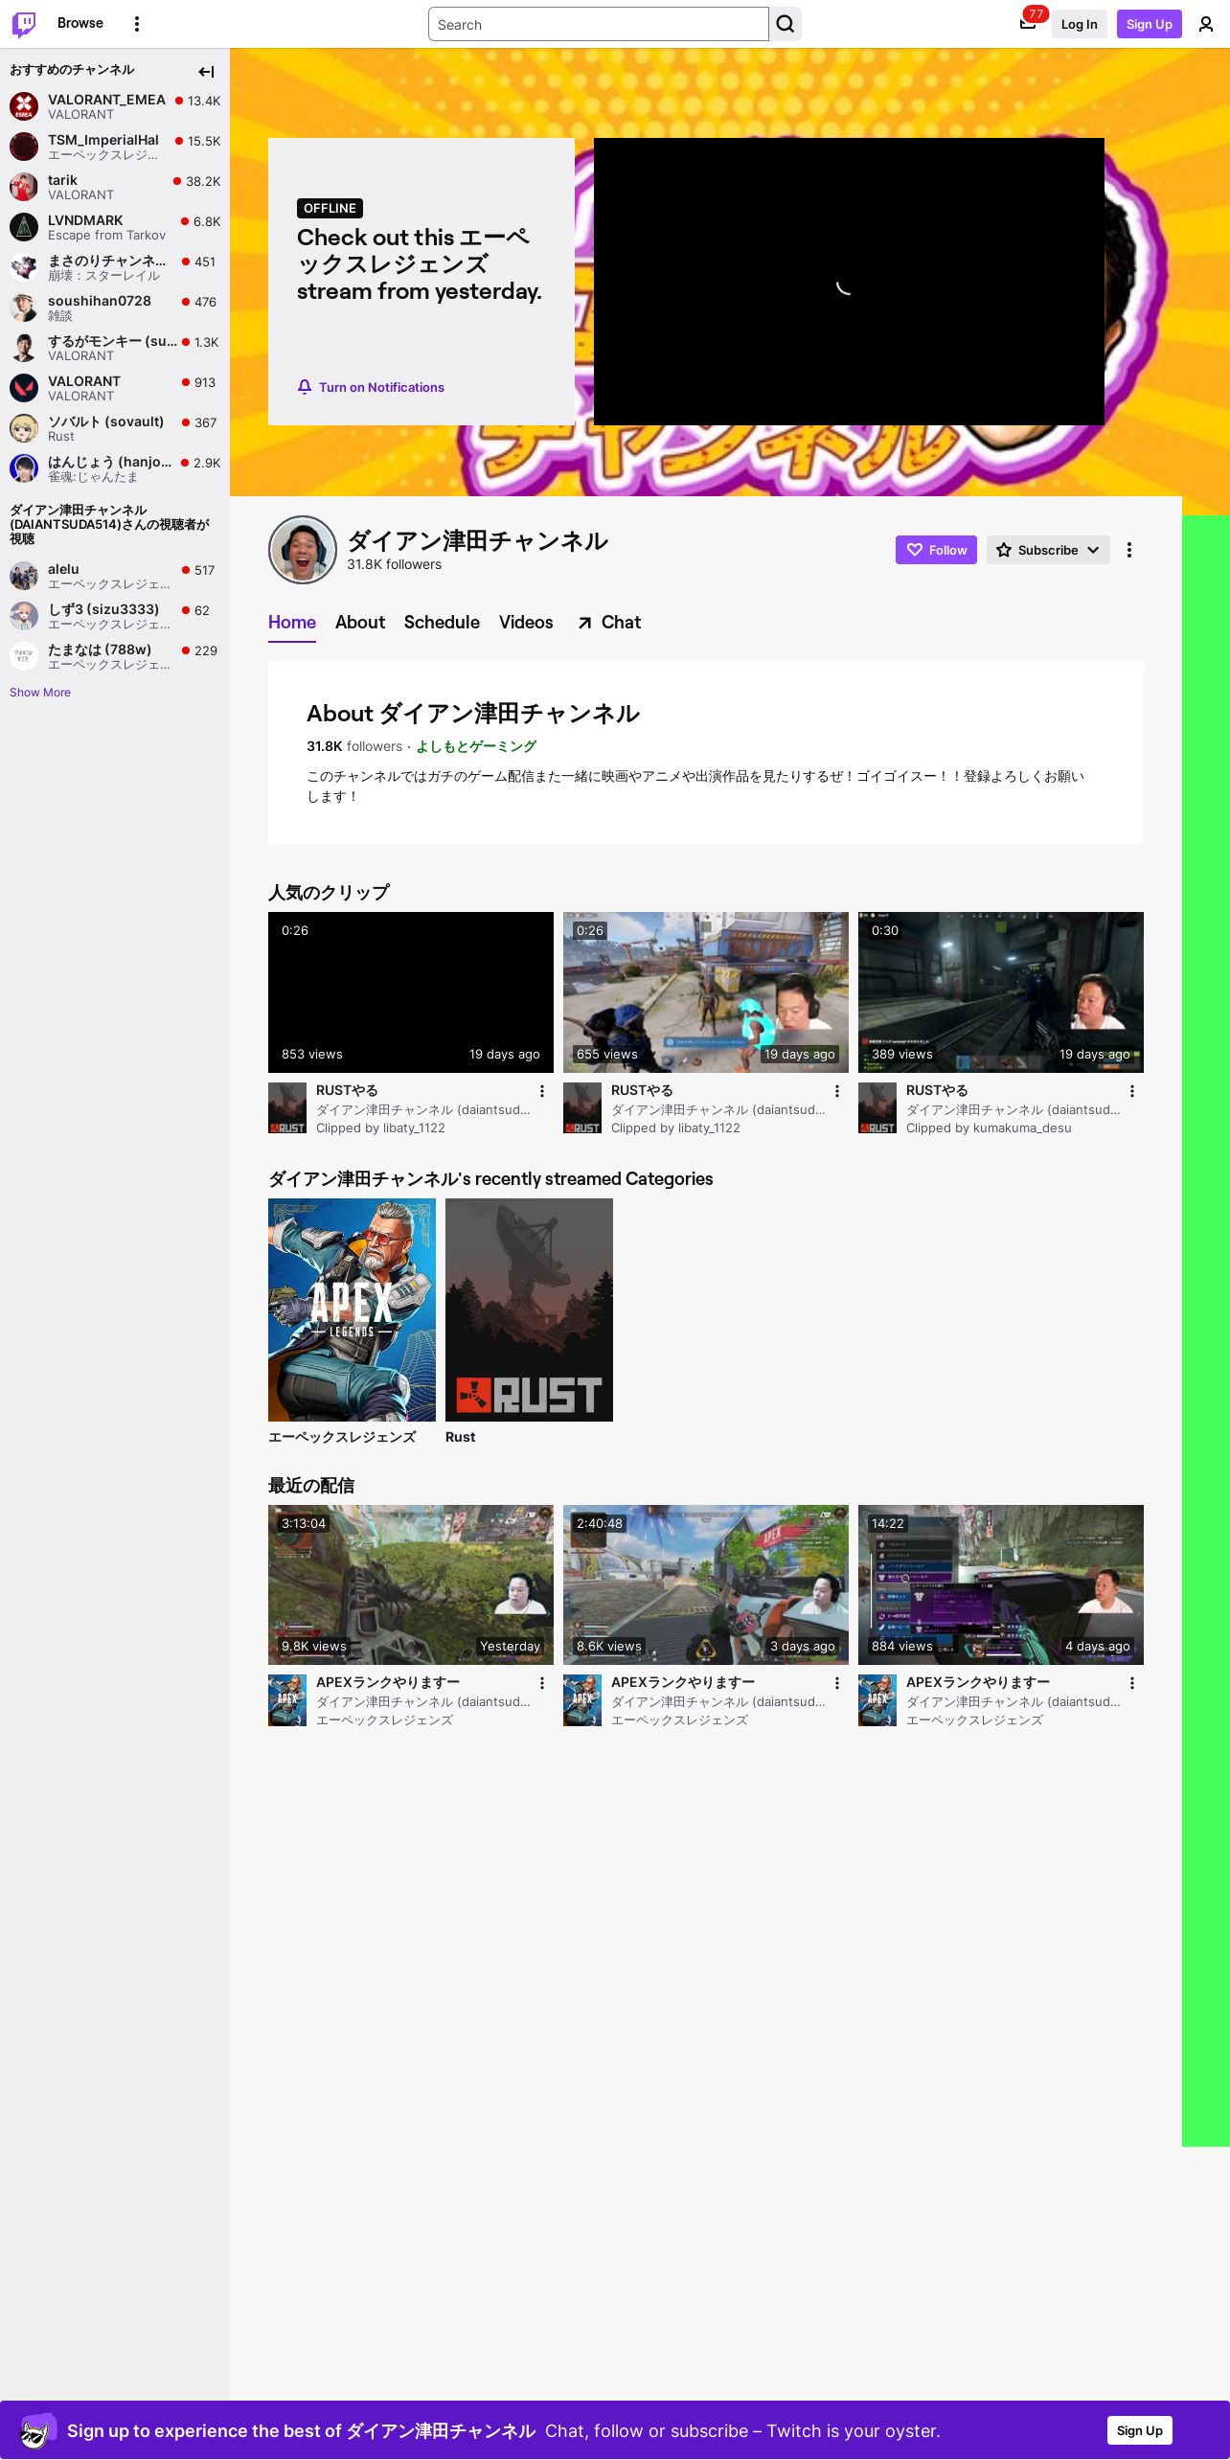Open the よしもとゲーミング team link

click(x=476, y=746)
